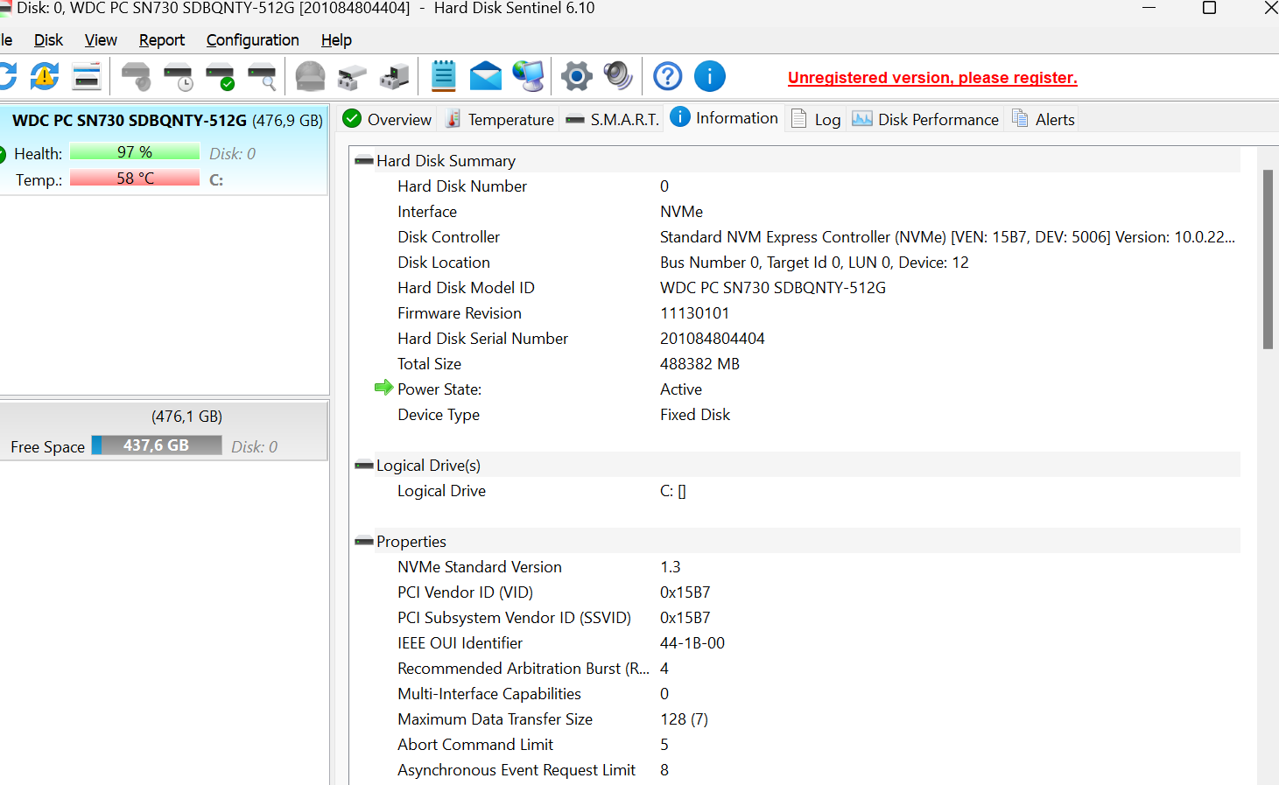Open the Settings gear icon
The height and width of the screenshot is (785, 1279).
point(576,76)
